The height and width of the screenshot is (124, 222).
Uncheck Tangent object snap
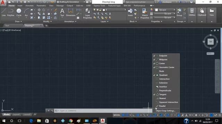pyautogui.click(x=166, y=94)
